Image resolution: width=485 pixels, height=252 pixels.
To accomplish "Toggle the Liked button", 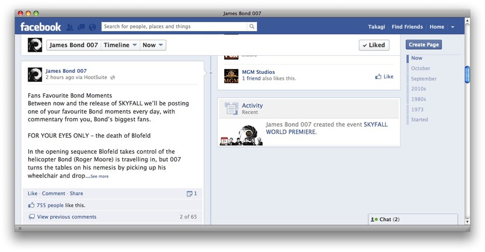I will (x=374, y=45).
